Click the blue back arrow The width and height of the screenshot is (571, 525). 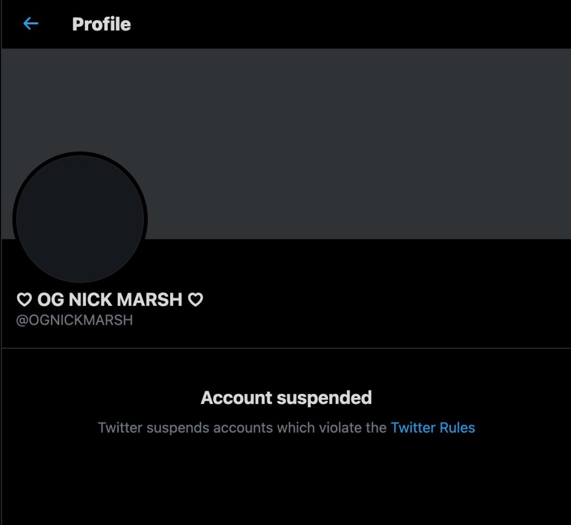(31, 24)
